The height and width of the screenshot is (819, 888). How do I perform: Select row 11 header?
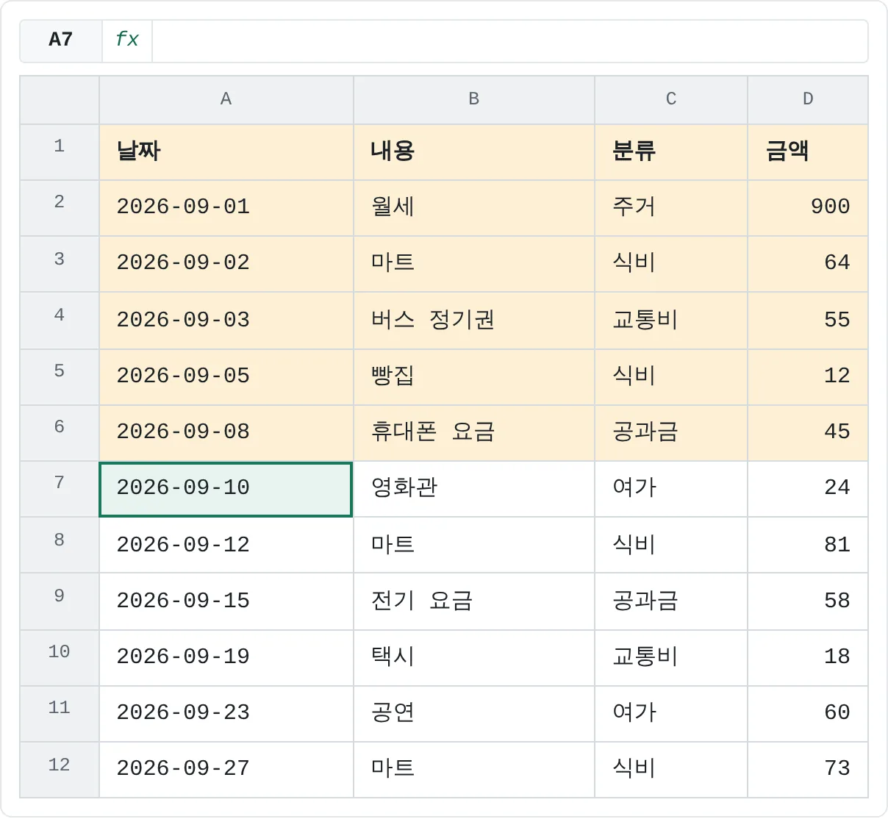[x=60, y=714]
